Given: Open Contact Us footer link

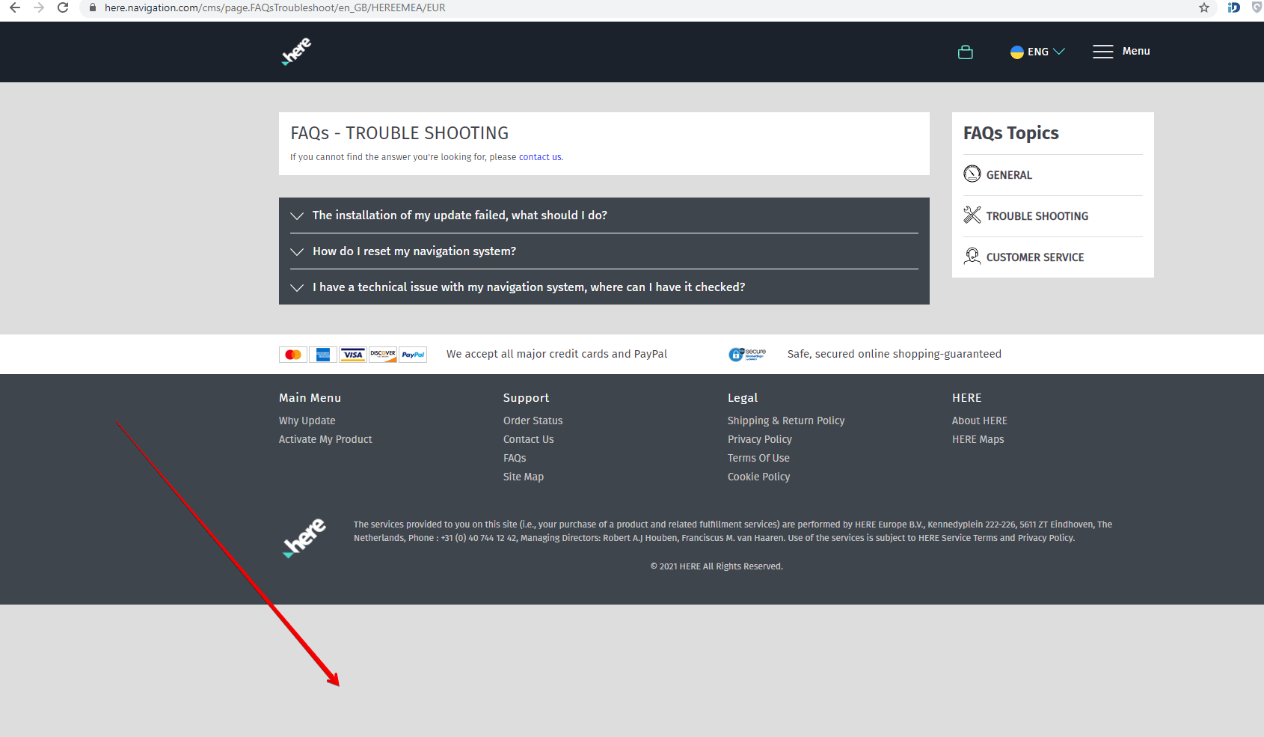Looking at the screenshot, I should [529, 439].
